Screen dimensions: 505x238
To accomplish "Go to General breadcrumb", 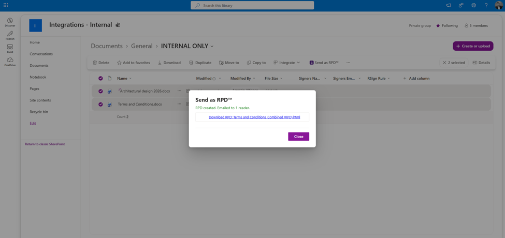I will tap(142, 46).
